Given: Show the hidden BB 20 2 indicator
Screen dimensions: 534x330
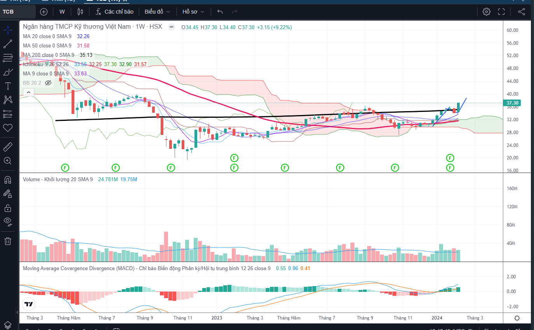Looking at the screenshot, I should 48,83.
